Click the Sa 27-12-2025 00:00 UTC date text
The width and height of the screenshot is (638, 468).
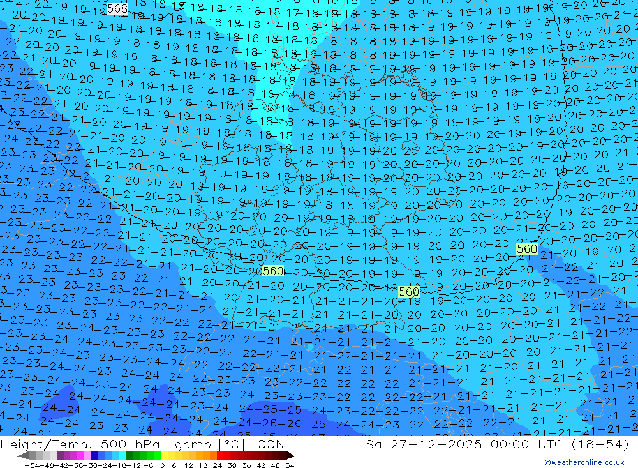(466, 444)
